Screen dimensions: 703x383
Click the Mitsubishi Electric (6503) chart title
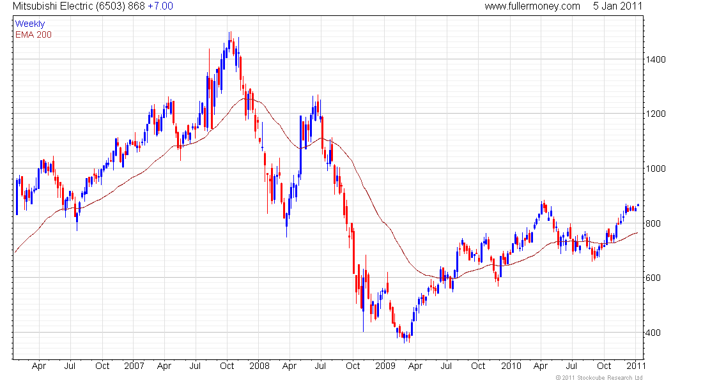tap(69, 6)
